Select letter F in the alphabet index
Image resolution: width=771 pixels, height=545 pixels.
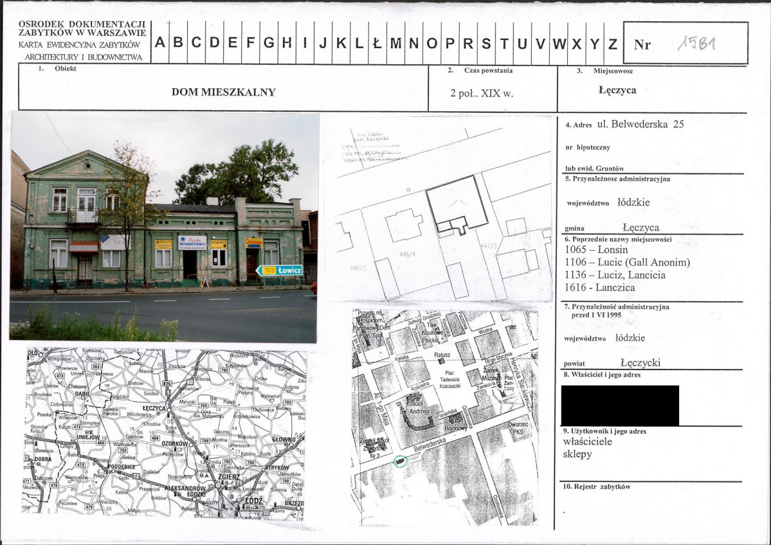point(251,43)
